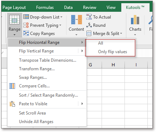The height and width of the screenshot is (132, 156).
Task: Click the Prevent Typing icon
Action: click(x=26, y=25)
